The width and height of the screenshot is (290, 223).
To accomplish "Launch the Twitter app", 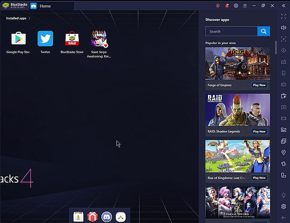I will [x=45, y=39].
